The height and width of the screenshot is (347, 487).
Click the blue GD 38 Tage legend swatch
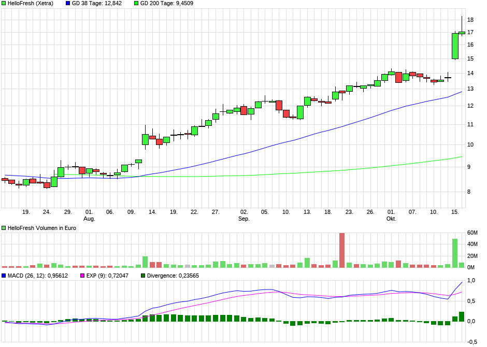68,4
